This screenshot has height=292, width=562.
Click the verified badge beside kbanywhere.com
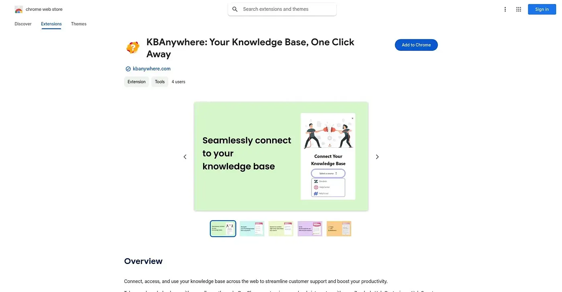(128, 69)
